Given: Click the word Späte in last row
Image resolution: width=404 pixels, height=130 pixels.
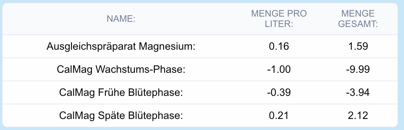Looking at the screenshot, I should (107, 115).
